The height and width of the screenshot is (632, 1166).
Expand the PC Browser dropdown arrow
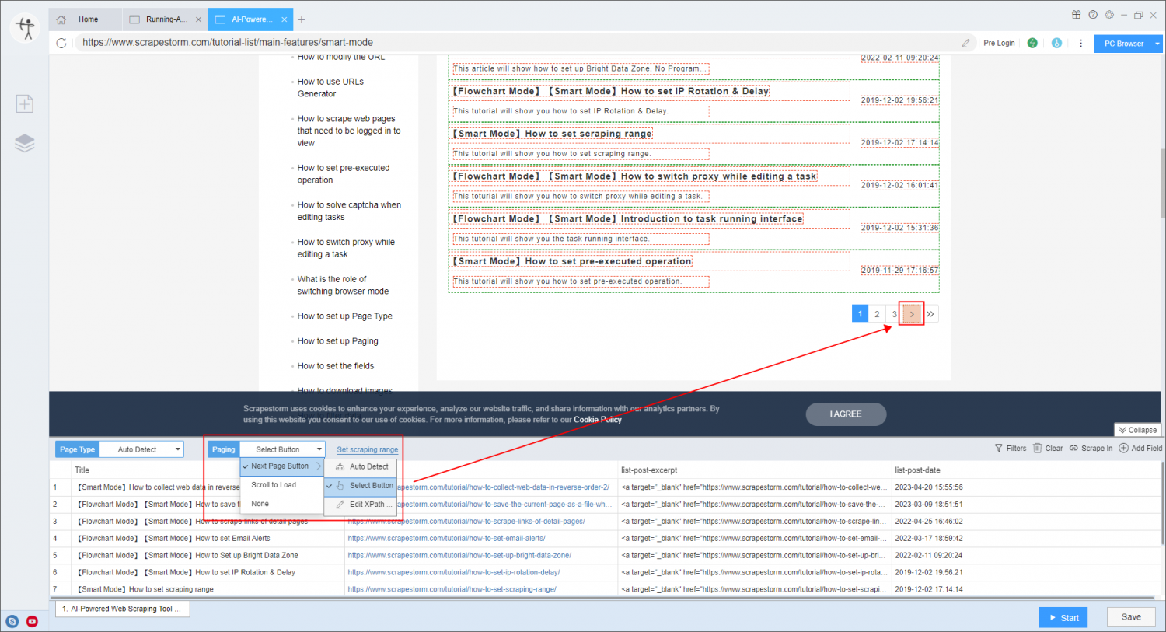[x=1157, y=44]
